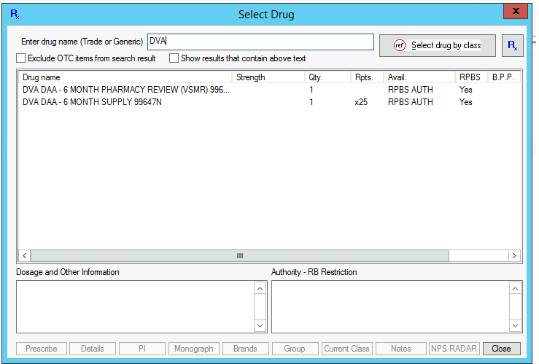Click the Group button
This screenshot has height=364, width=539.
pyautogui.click(x=295, y=349)
